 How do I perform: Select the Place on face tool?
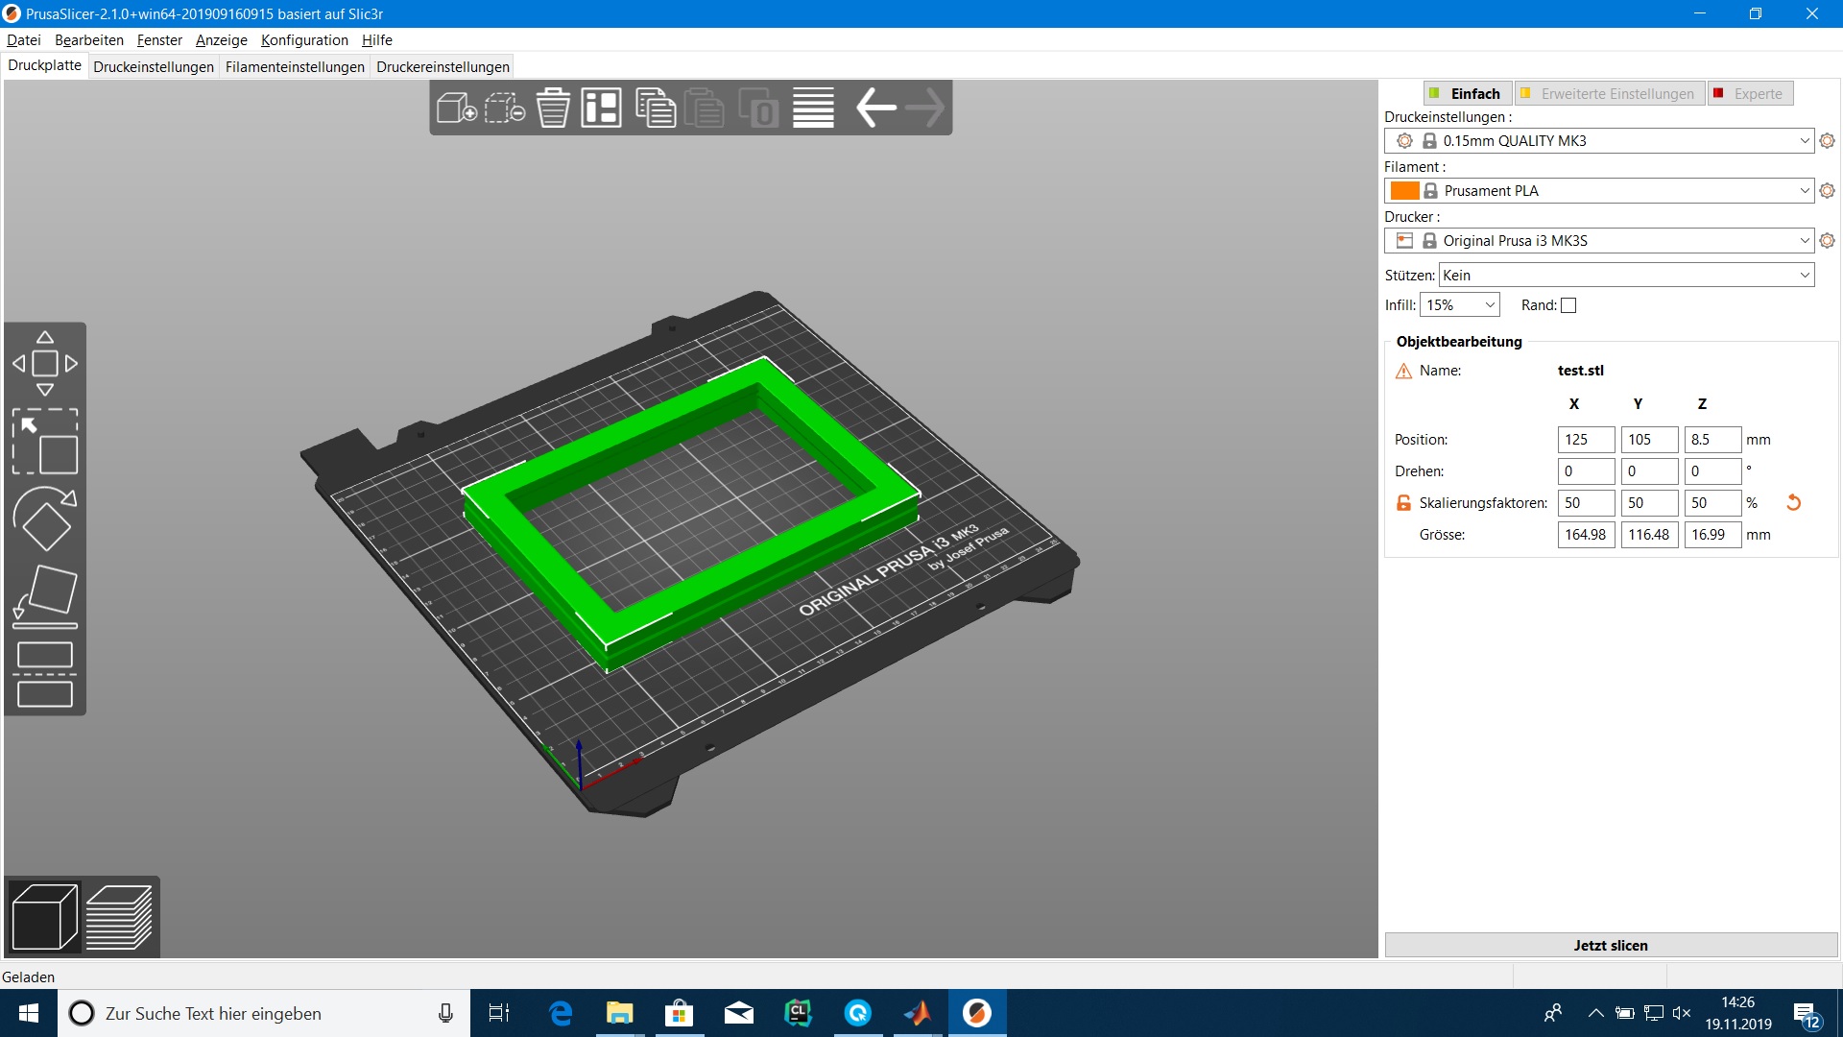(45, 595)
